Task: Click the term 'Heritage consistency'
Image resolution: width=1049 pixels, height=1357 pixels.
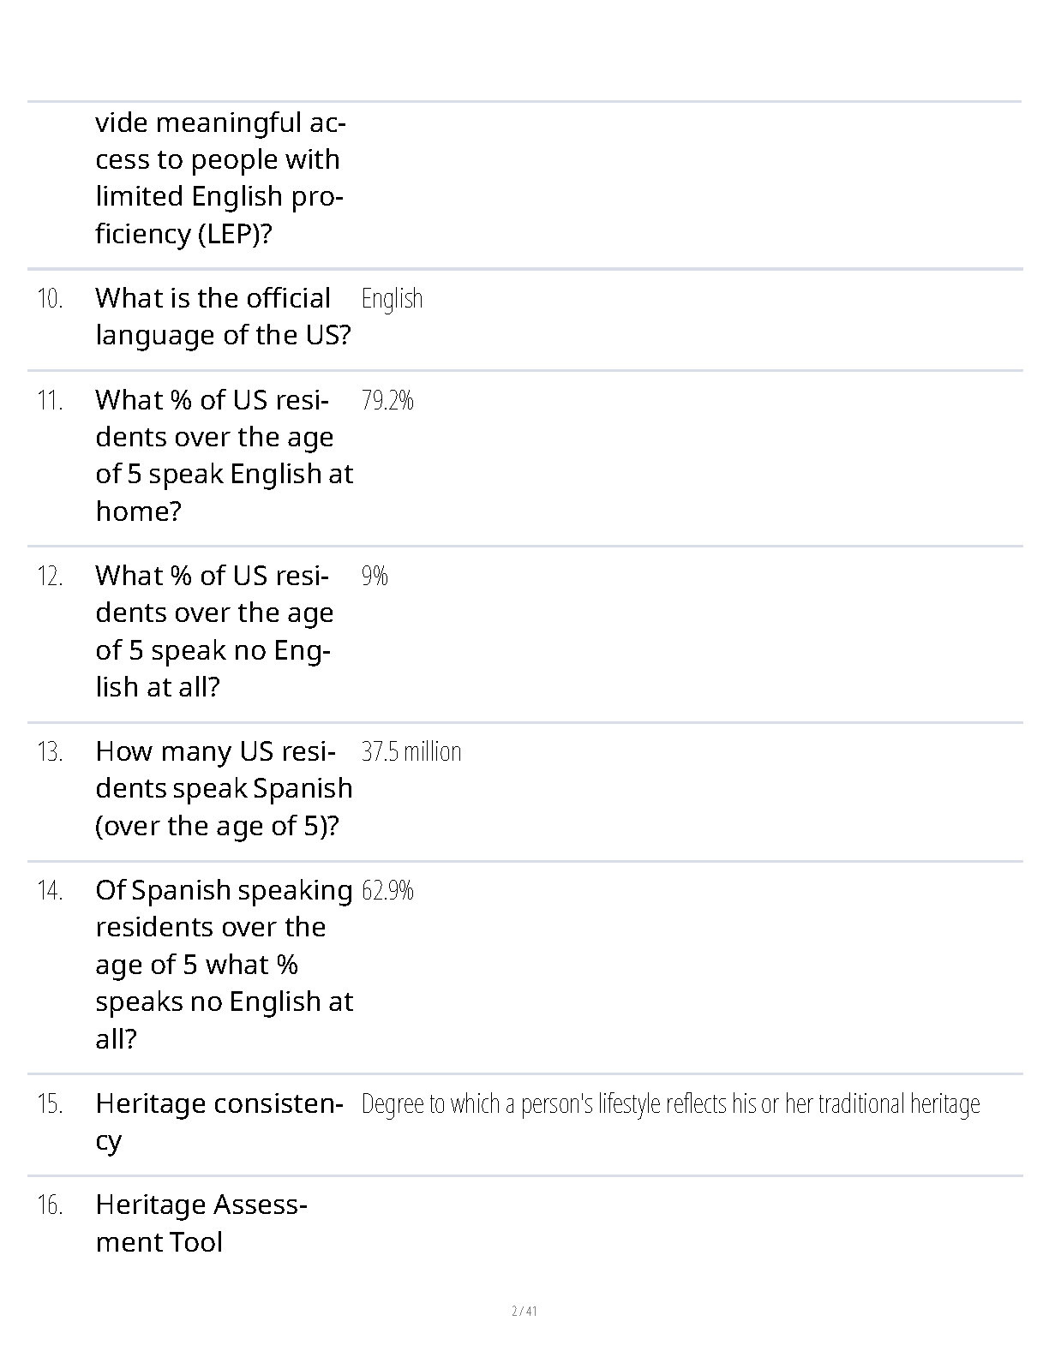Action: point(219,1121)
